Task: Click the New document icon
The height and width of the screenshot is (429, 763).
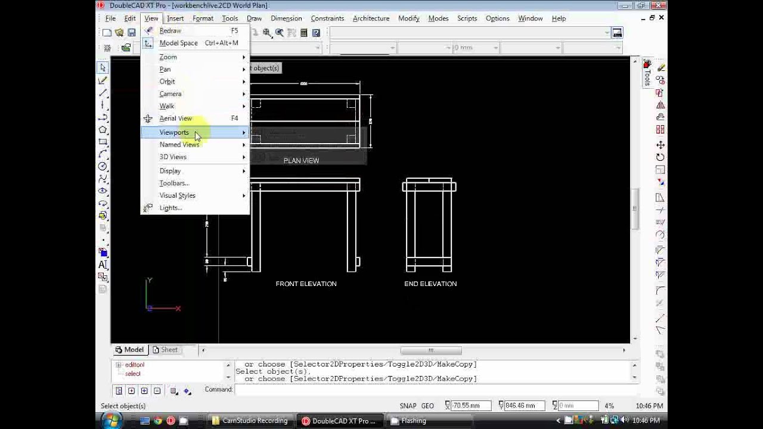Action: [x=107, y=33]
